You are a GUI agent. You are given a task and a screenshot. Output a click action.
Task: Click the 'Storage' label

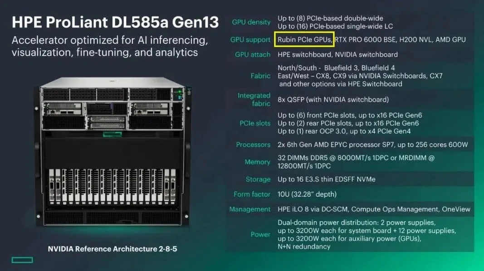tap(258, 179)
